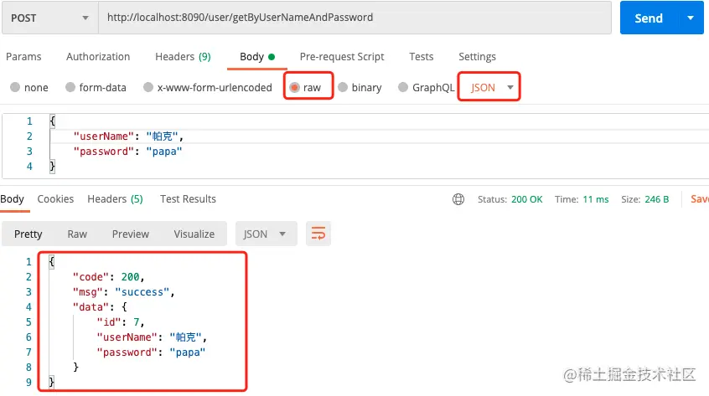Switch to Raw response view
This screenshot has width=709, height=396.
point(77,234)
